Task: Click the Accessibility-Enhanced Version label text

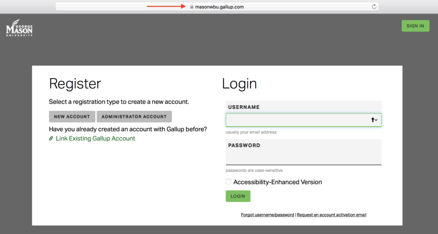Action: 277,182
